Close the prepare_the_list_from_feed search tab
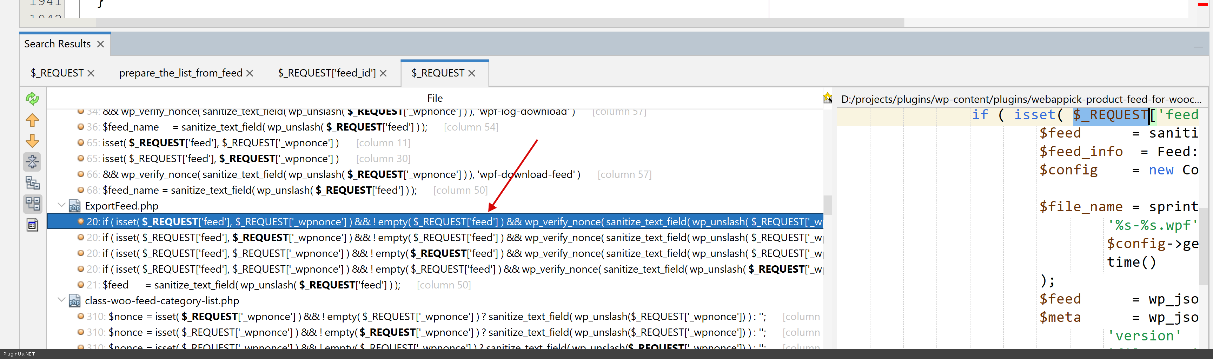 (250, 73)
